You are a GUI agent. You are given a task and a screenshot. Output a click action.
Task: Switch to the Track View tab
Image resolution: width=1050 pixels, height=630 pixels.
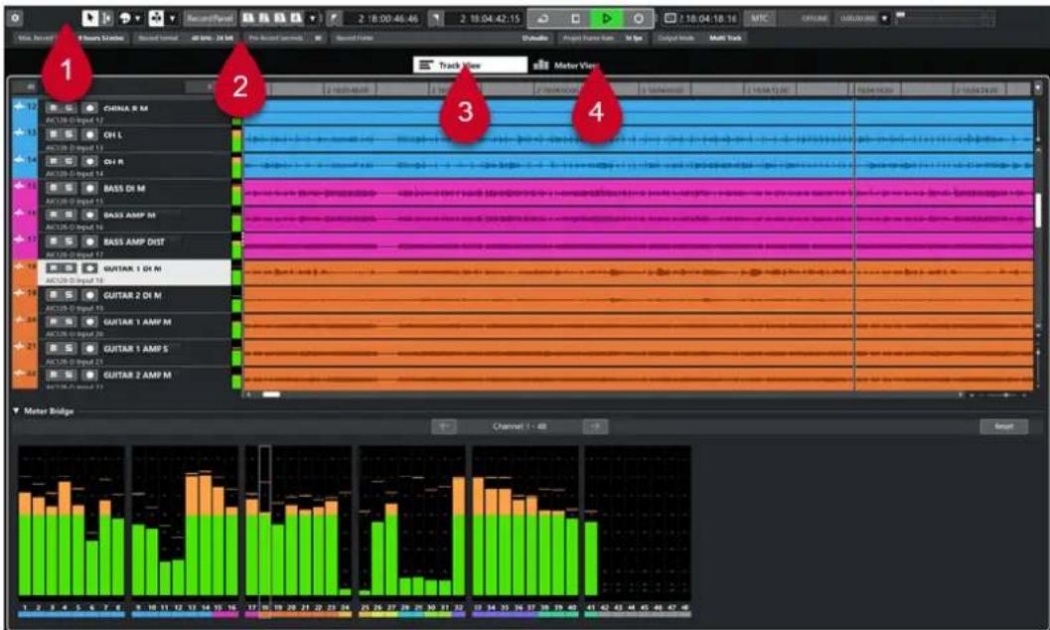coord(470,65)
